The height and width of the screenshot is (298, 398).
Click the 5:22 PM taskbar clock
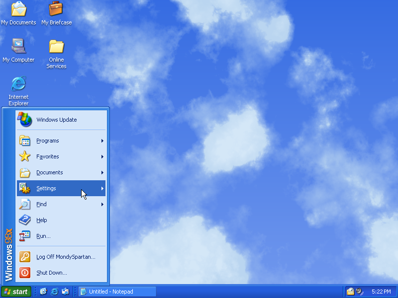click(381, 292)
